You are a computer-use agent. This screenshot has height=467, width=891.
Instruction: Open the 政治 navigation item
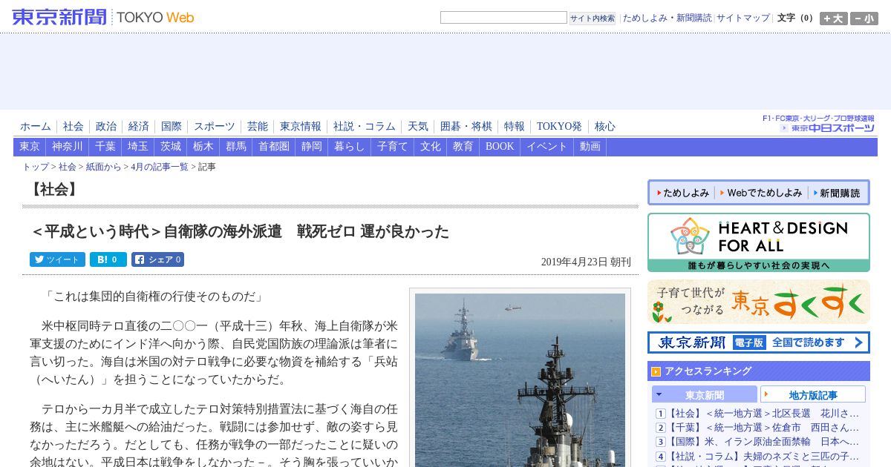click(x=106, y=127)
